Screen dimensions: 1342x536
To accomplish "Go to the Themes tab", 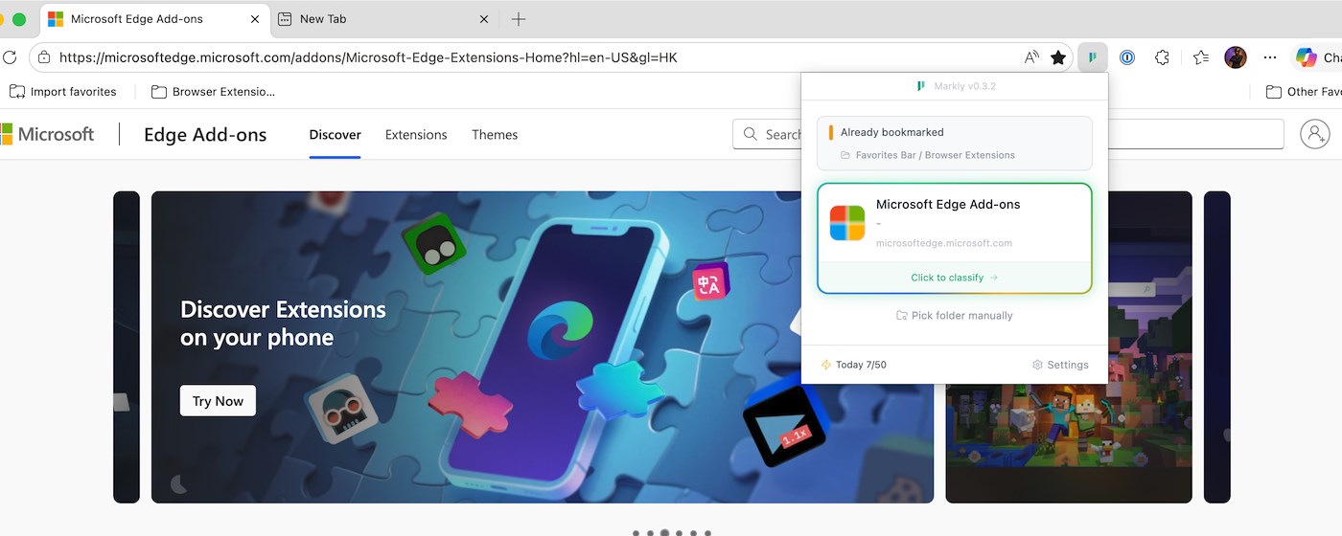I will coord(495,135).
